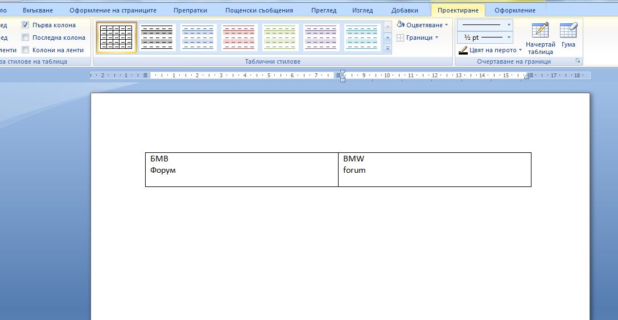The height and width of the screenshot is (320, 618).
Task: Toggle the First Column (Първа колона) checkbox
Action: point(25,25)
